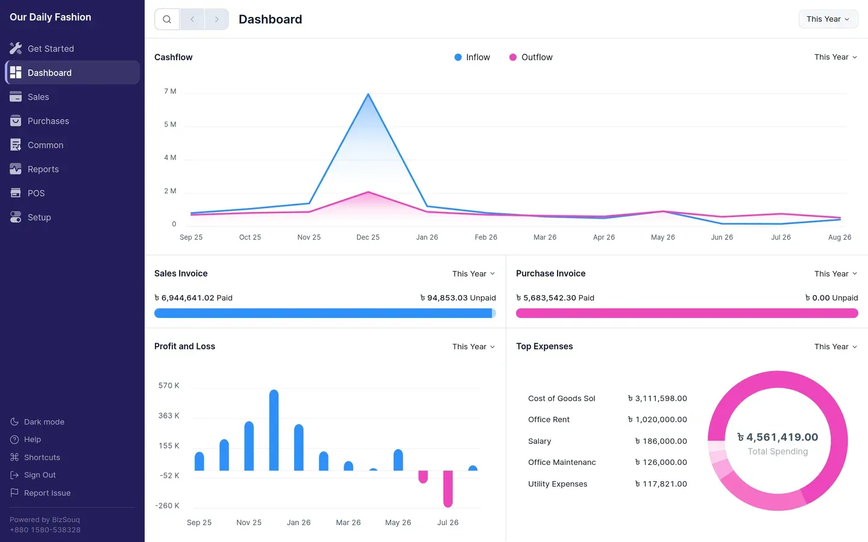
Task: Go back with the left arrow
Action: [x=192, y=19]
